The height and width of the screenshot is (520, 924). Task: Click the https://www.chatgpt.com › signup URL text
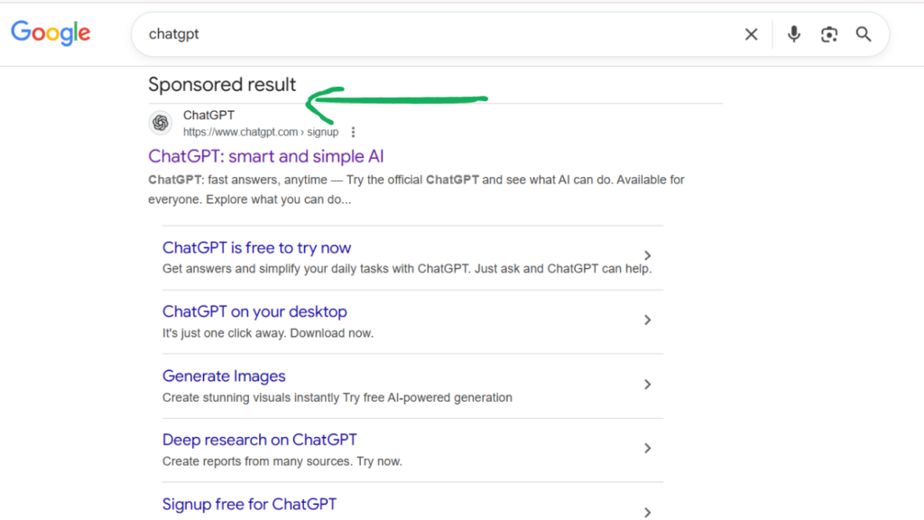pos(261,132)
